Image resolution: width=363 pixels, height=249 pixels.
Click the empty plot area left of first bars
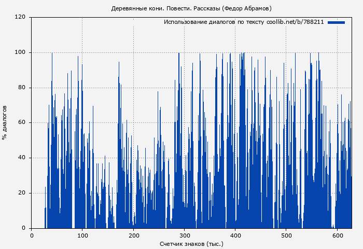click(x=38, y=130)
